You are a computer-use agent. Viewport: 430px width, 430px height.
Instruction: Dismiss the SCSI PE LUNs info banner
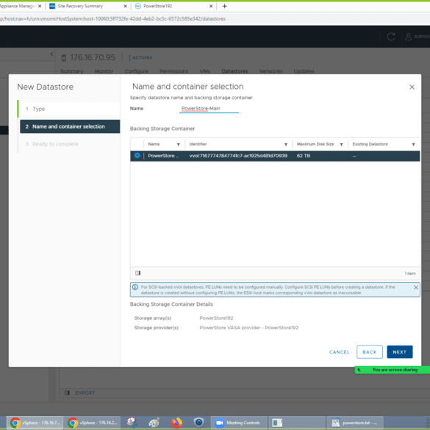click(416, 287)
